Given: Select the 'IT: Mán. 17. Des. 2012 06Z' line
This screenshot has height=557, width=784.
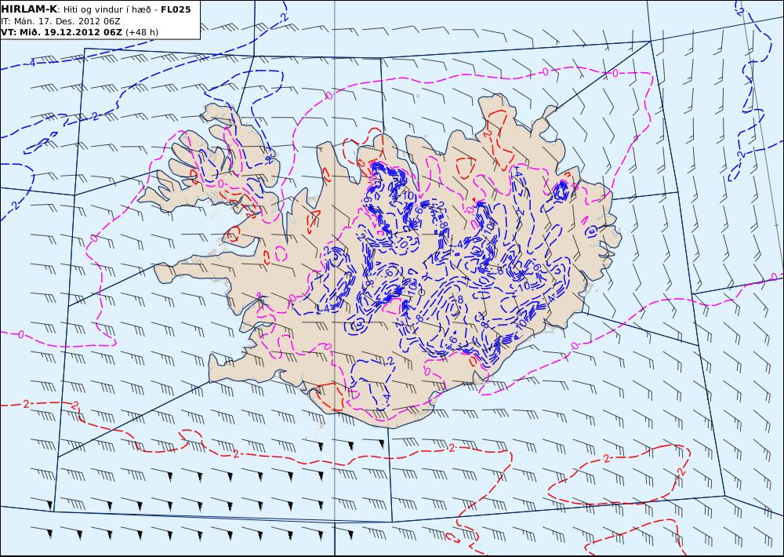Looking at the screenshot, I should [x=60, y=21].
